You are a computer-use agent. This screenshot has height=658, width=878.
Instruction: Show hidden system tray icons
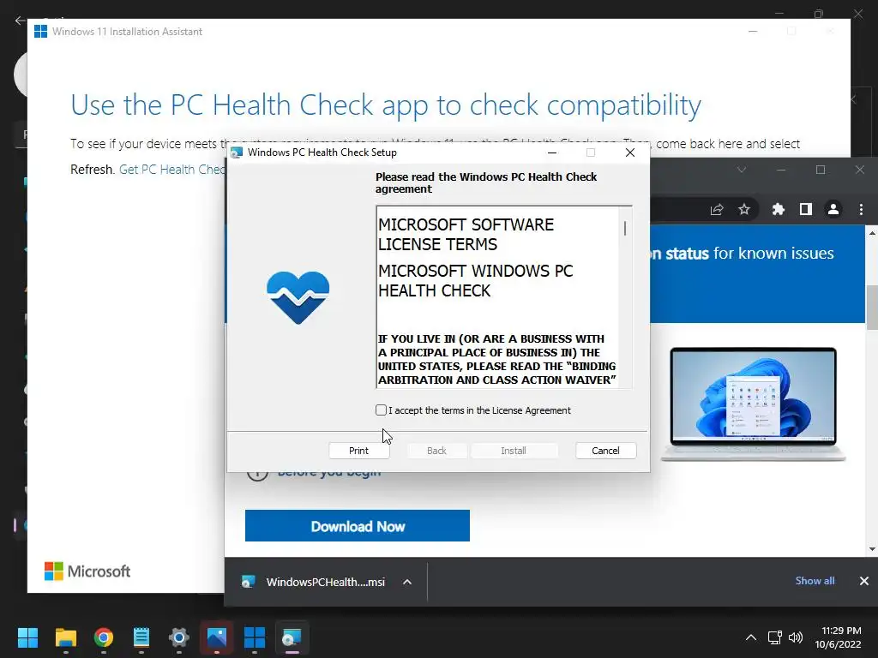(x=751, y=637)
